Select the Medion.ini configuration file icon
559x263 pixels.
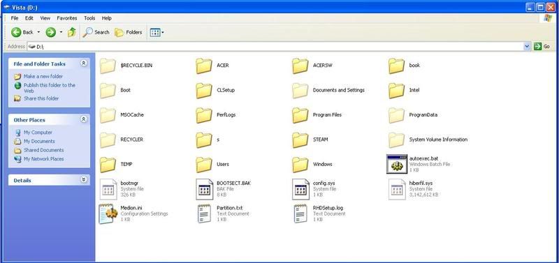108,213
